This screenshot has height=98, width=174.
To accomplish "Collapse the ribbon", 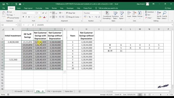I will coord(172,21).
